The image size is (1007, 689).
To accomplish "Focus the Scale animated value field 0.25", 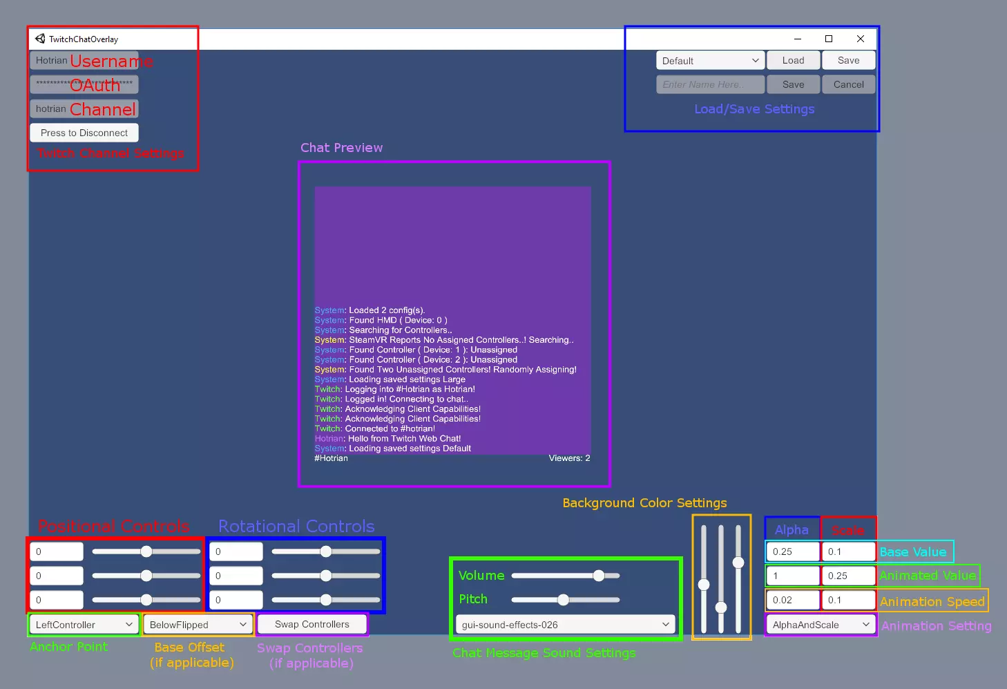I will [x=848, y=576].
